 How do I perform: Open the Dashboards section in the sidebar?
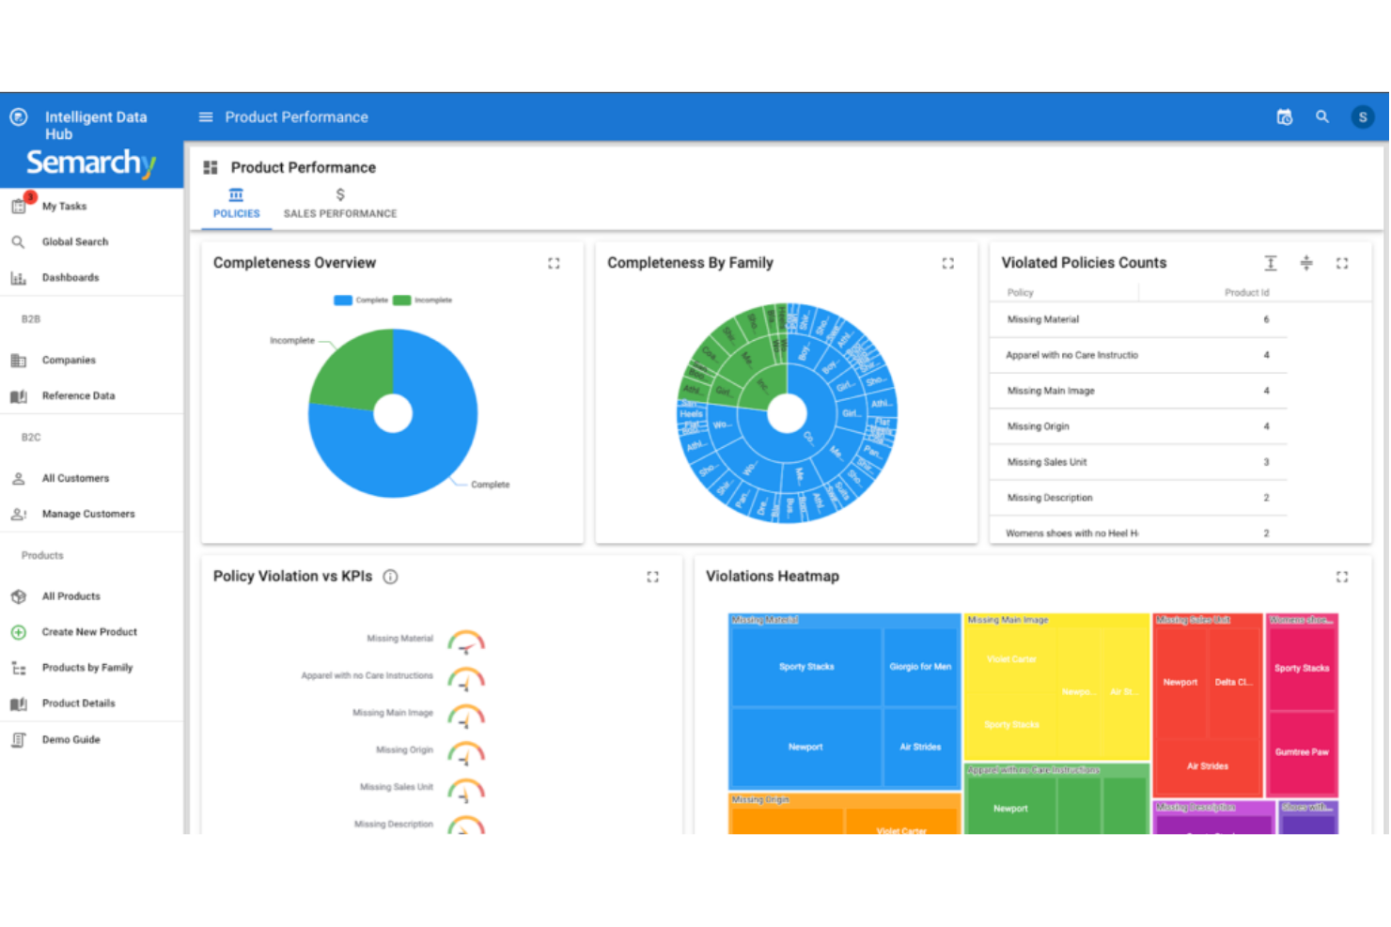tap(70, 277)
